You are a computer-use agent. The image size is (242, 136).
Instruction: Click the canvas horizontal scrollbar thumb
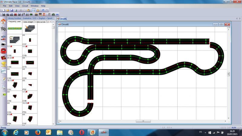(x=140, y=121)
